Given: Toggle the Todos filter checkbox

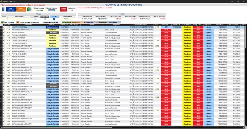Looking at the screenshot, I should (x=36, y=19).
